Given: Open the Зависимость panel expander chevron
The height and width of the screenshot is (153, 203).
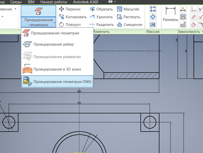Looking at the screenshot, I should pyautogui.click(x=202, y=32).
